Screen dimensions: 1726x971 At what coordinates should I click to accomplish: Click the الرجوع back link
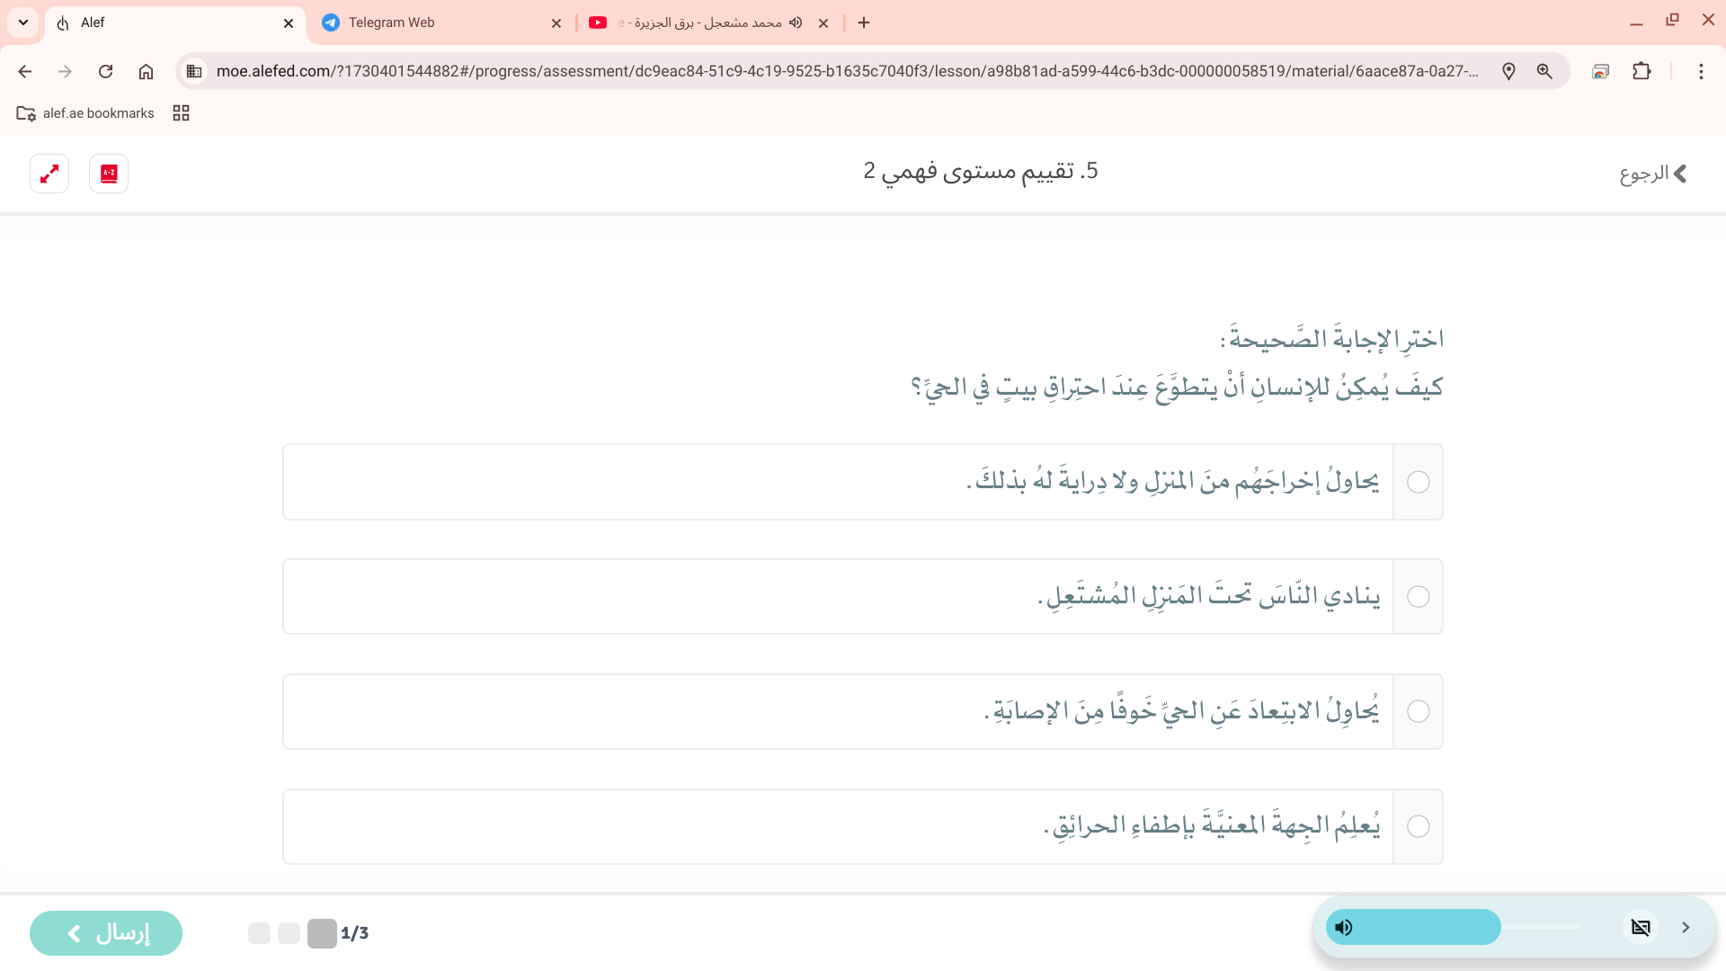(1652, 174)
